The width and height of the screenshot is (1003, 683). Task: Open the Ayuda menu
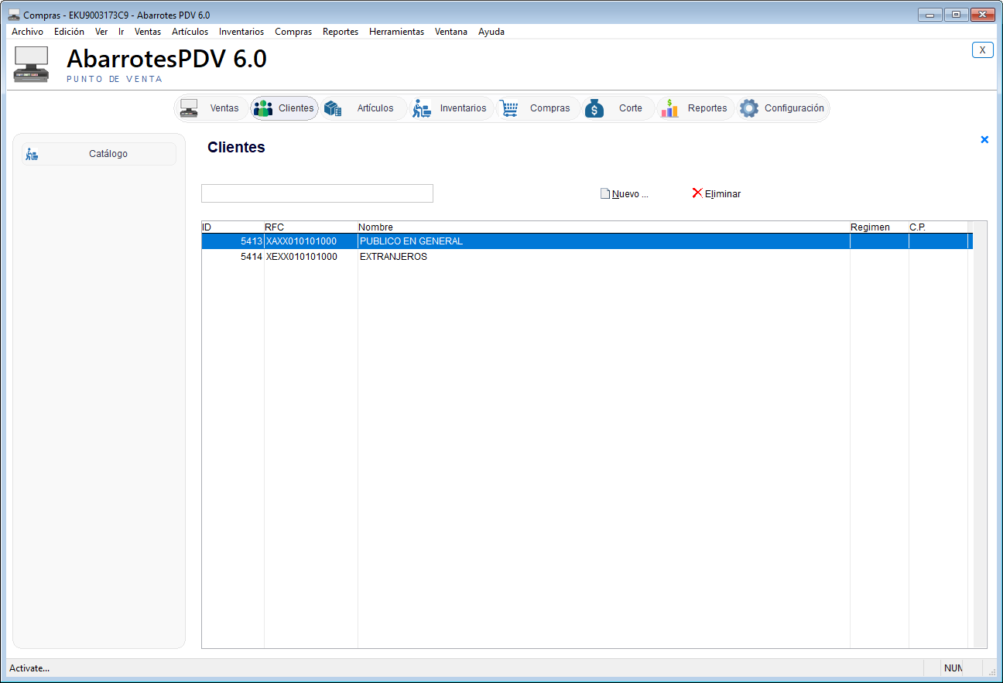coord(491,32)
